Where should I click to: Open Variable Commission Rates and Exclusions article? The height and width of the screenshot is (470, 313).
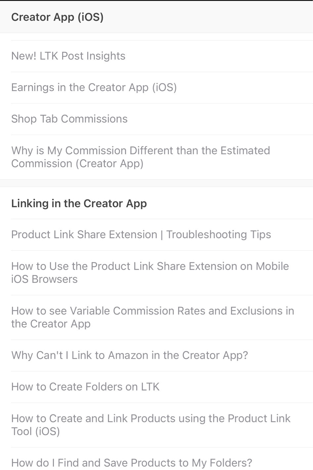coord(152,317)
